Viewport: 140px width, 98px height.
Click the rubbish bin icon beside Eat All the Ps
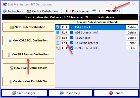[58, 27]
